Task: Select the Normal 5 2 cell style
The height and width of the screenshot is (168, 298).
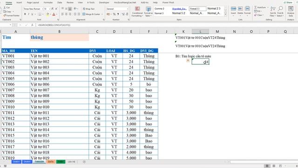Action: (x=179, y=14)
